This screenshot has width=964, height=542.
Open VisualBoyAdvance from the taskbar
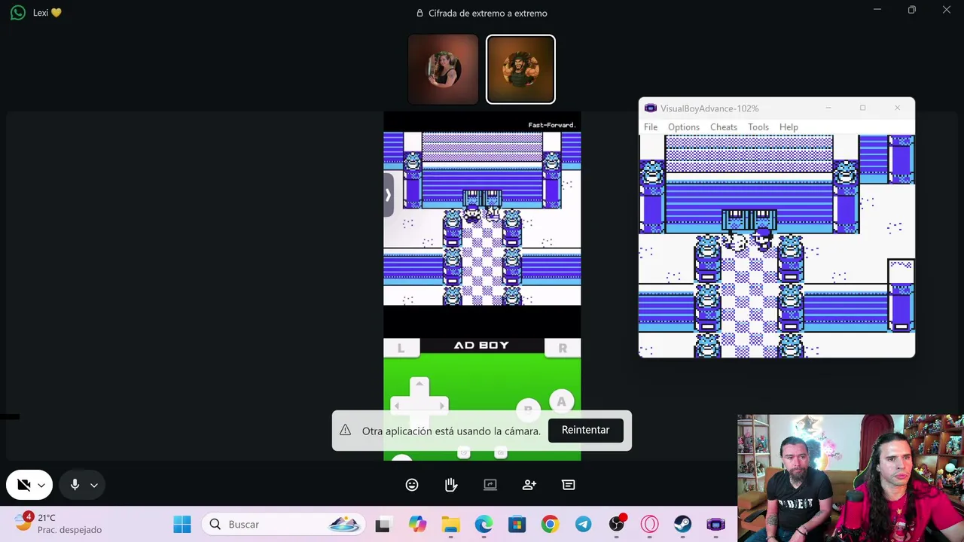tap(715, 524)
